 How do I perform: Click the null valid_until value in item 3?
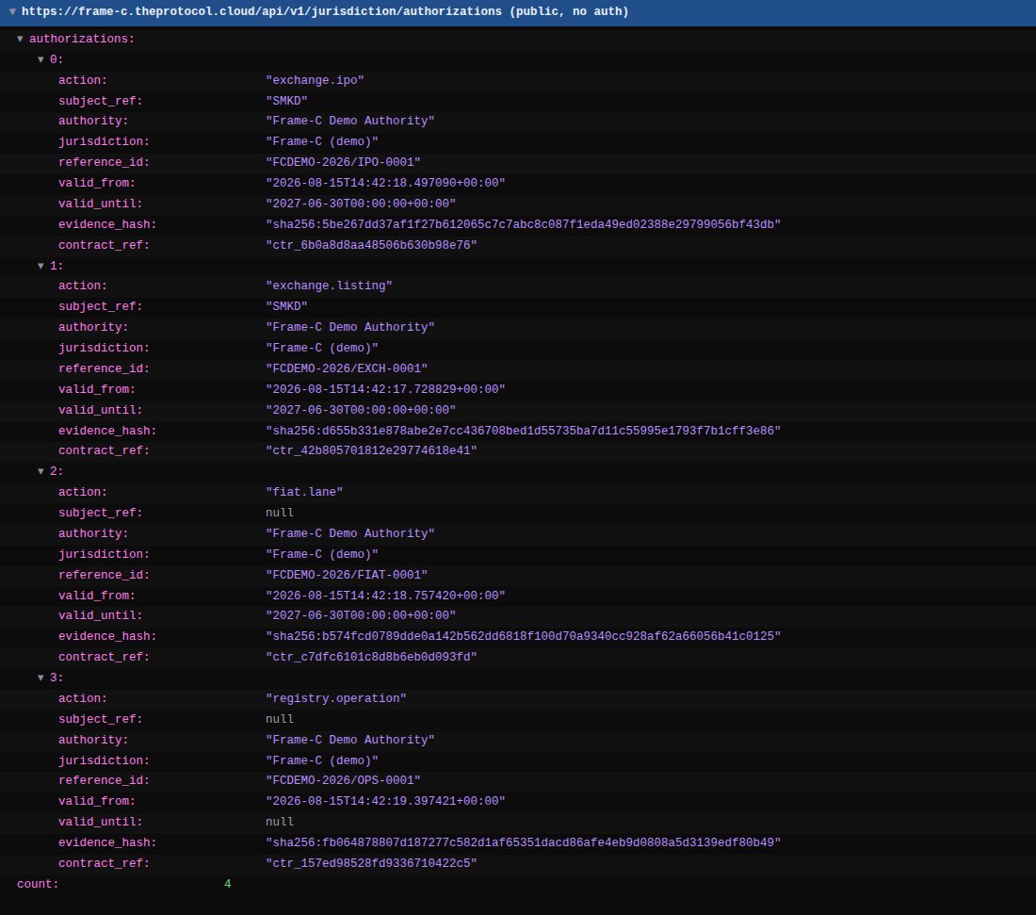[x=280, y=821]
